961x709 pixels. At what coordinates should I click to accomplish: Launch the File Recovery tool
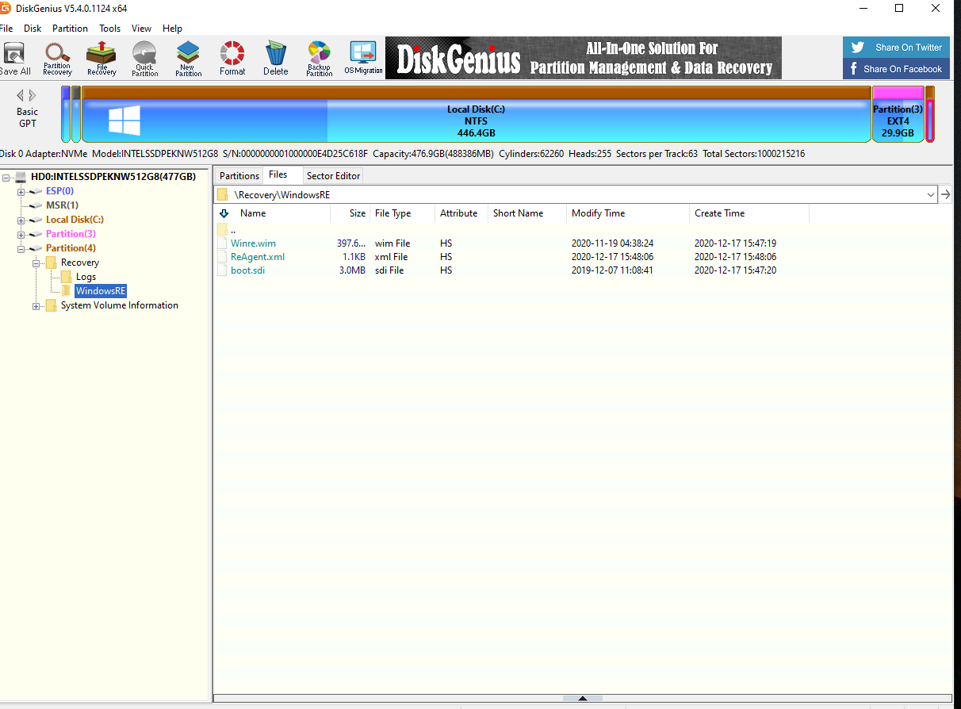(101, 59)
